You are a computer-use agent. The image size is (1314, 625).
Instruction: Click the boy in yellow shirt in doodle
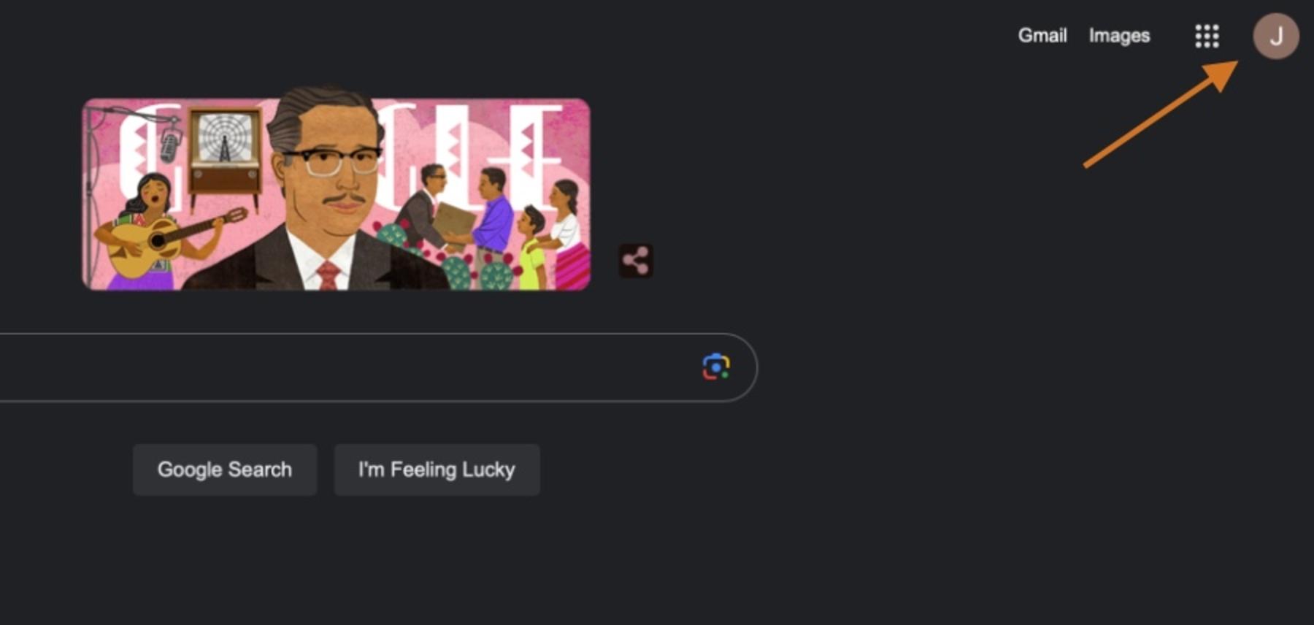pyautogui.click(x=532, y=248)
